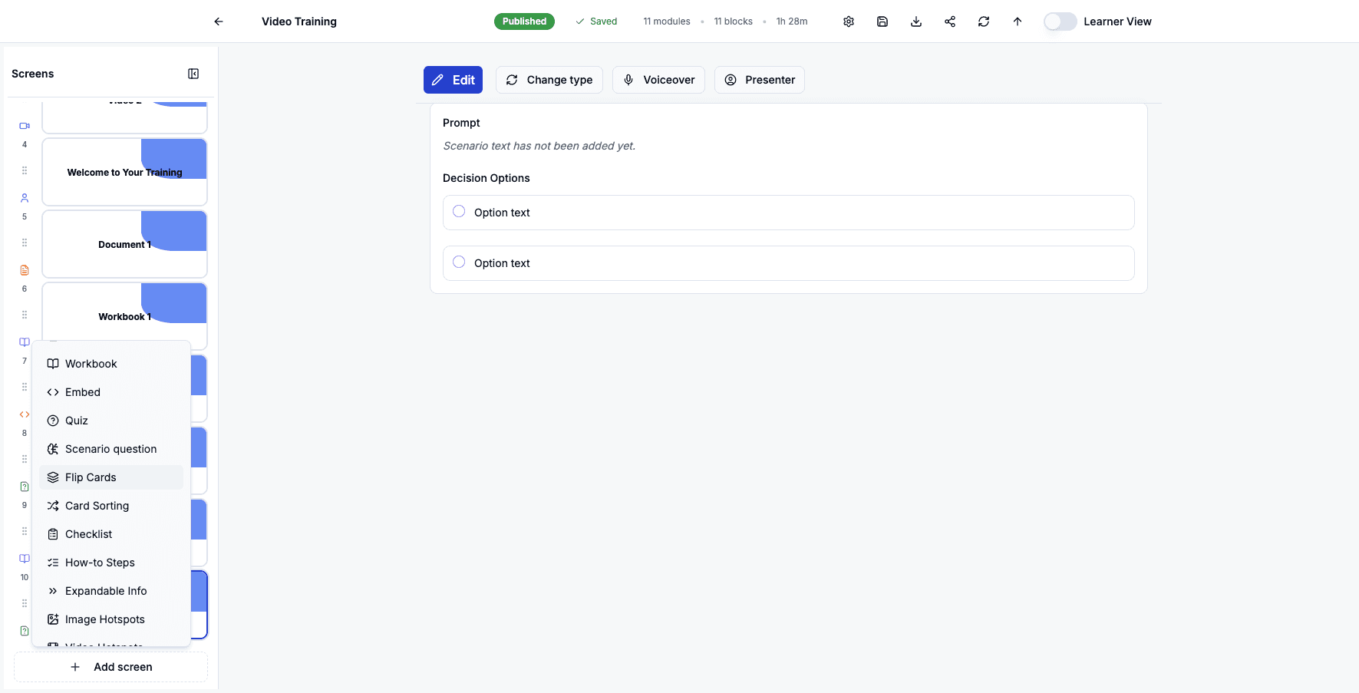The width and height of the screenshot is (1359, 693).
Task: Click the refresh sync icon in top bar
Action: 984,21
